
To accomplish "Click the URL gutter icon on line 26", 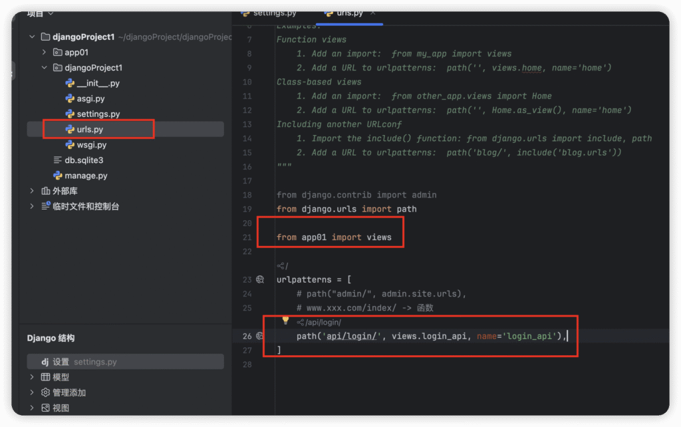I will click(260, 337).
